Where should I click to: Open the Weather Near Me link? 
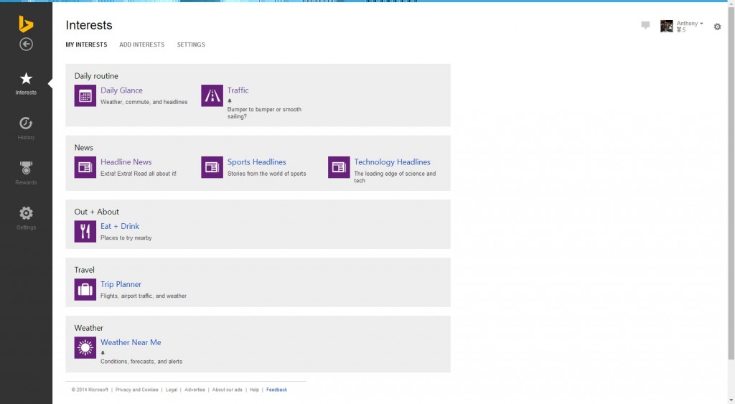(x=131, y=342)
